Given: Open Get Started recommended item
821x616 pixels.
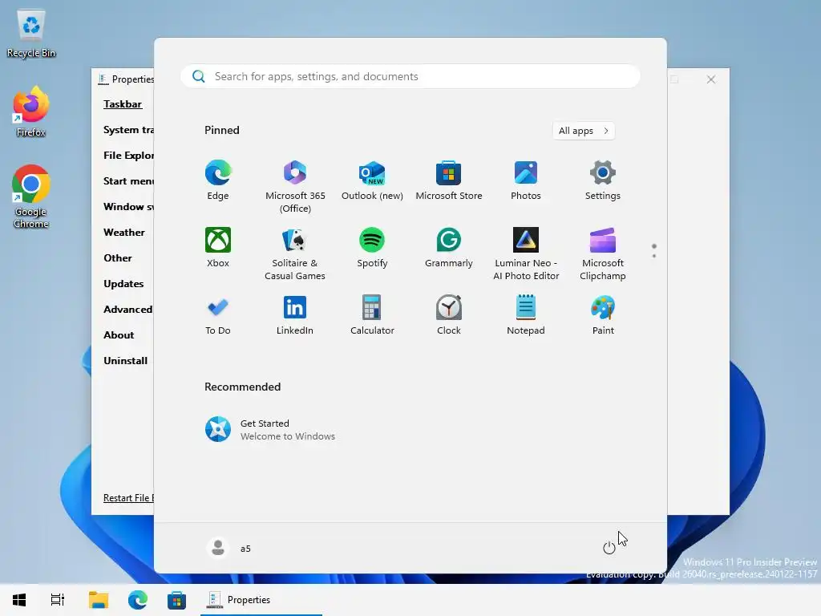Looking at the screenshot, I should tap(269, 430).
